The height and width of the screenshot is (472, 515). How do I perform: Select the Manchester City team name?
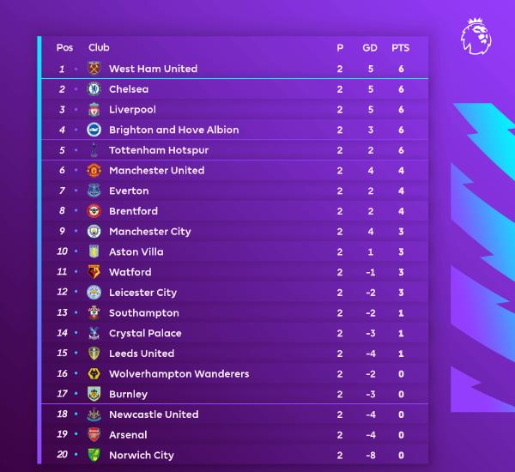pos(150,232)
